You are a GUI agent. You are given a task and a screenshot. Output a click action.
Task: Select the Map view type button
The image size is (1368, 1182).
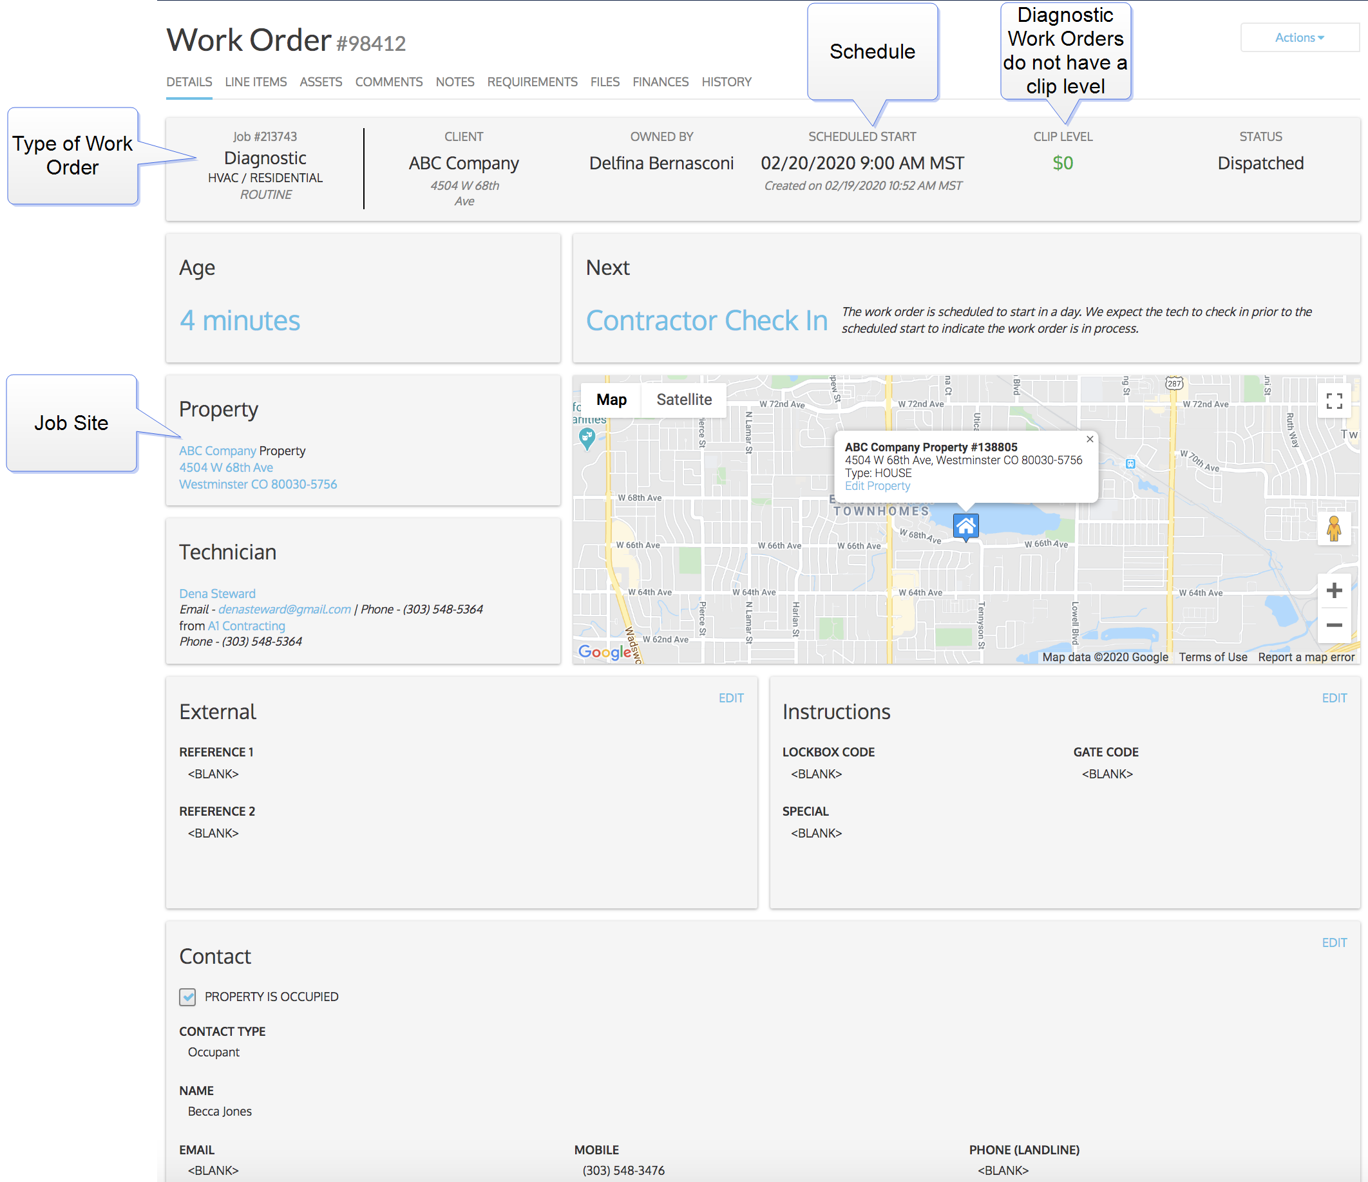tap(611, 400)
